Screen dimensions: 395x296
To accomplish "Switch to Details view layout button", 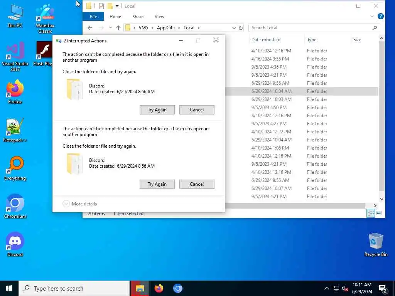I will point(371,213).
